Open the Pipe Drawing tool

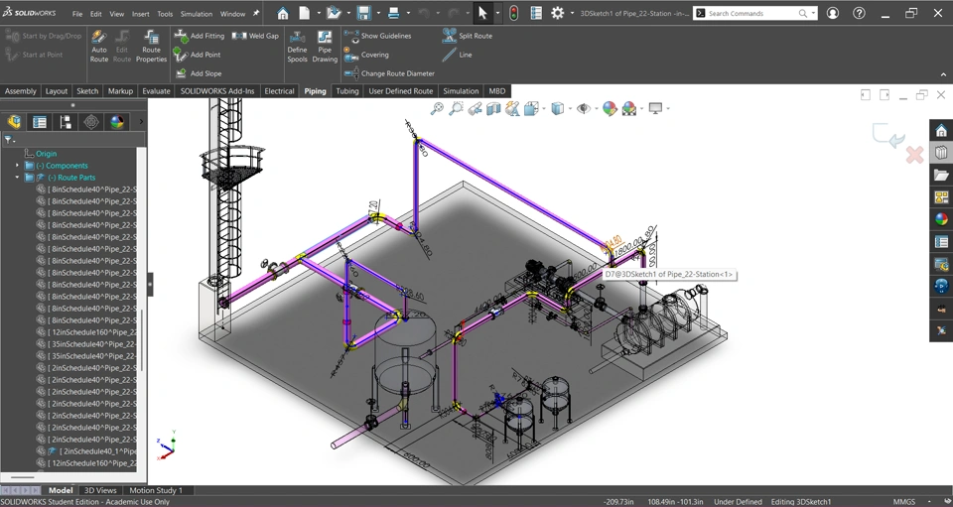[x=325, y=46]
